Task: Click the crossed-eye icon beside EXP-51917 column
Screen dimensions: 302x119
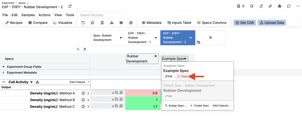Action: [x=198, y=42]
